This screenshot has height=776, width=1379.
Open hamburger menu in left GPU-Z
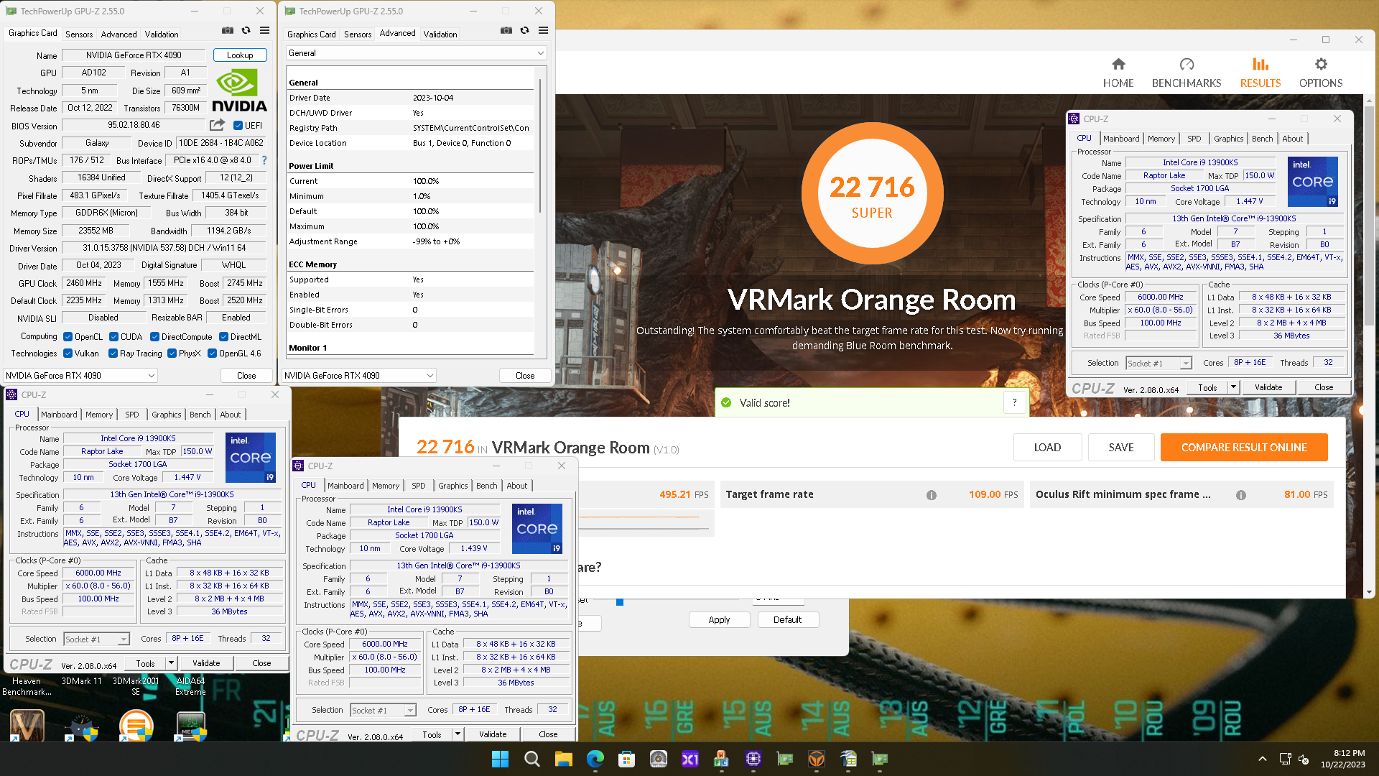pos(265,31)
